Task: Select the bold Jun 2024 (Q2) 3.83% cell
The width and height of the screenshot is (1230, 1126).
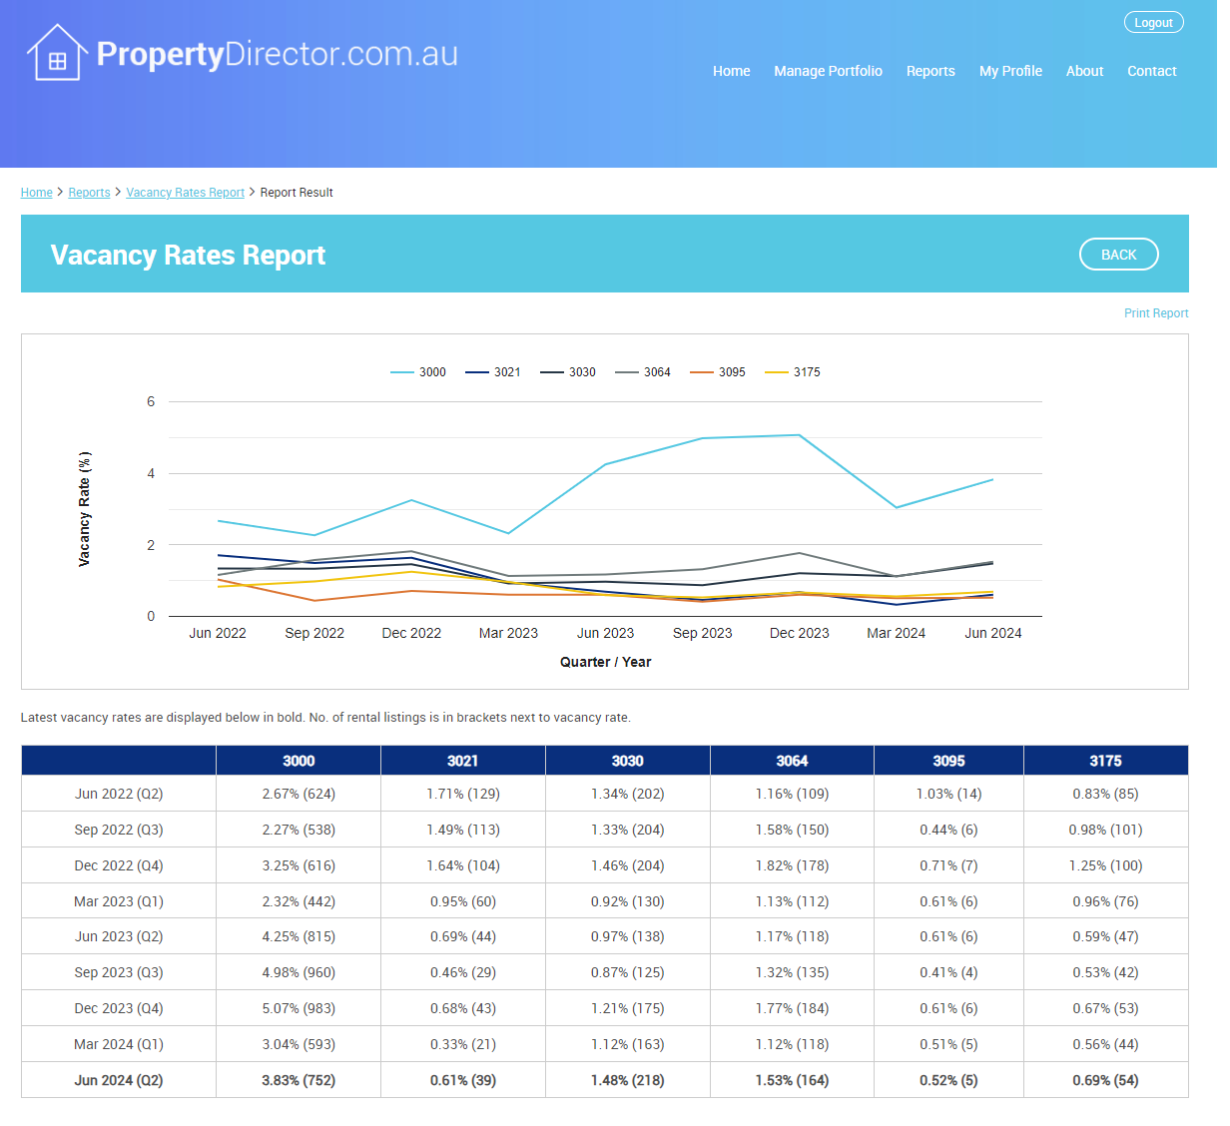Action: pos(298,1079)
